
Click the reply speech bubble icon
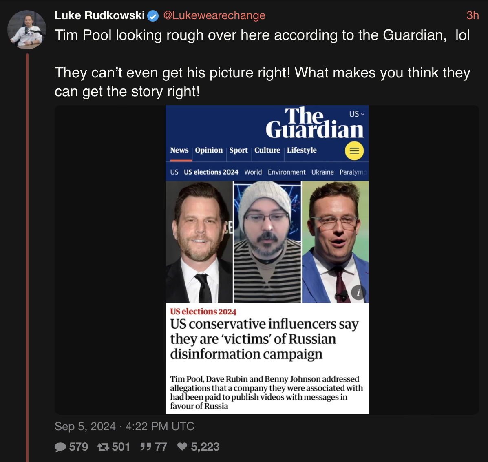click(x=60, y=447)
